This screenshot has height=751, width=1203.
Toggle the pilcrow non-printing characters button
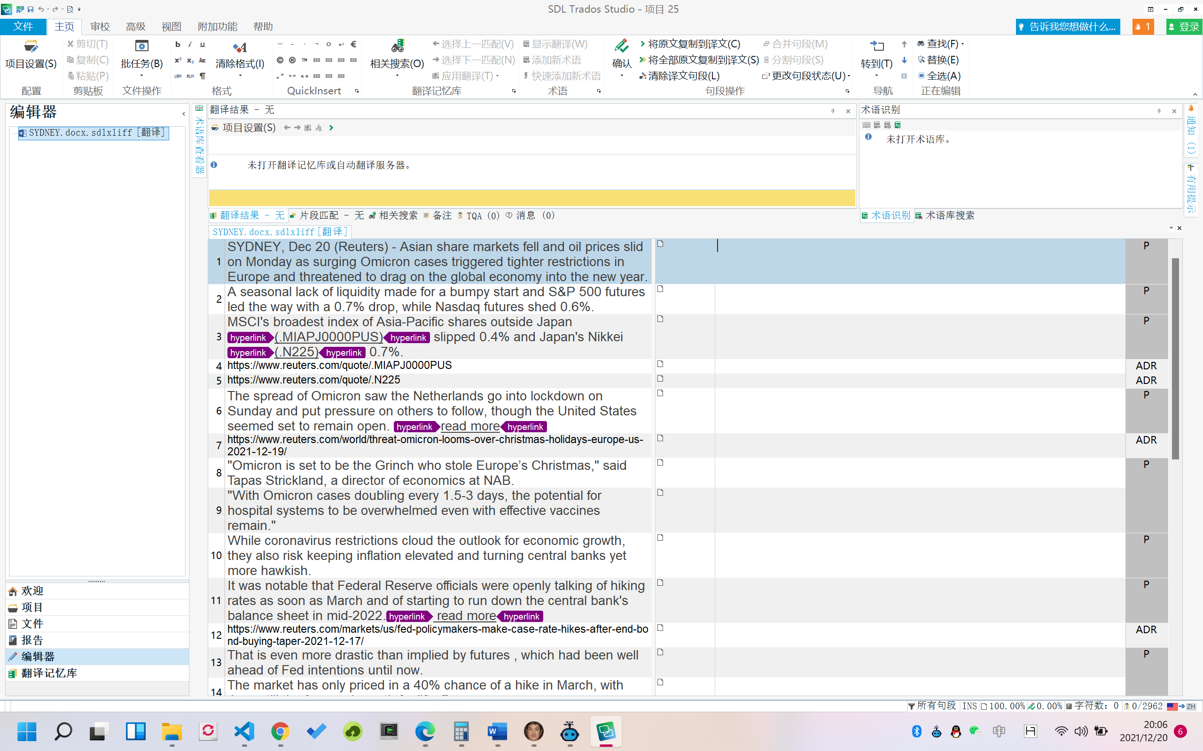click(x=203, y=76)
